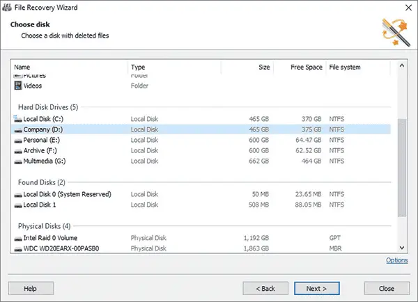
Task: Select the Multimedia (G:) disk name
Action: click(45, 161)
